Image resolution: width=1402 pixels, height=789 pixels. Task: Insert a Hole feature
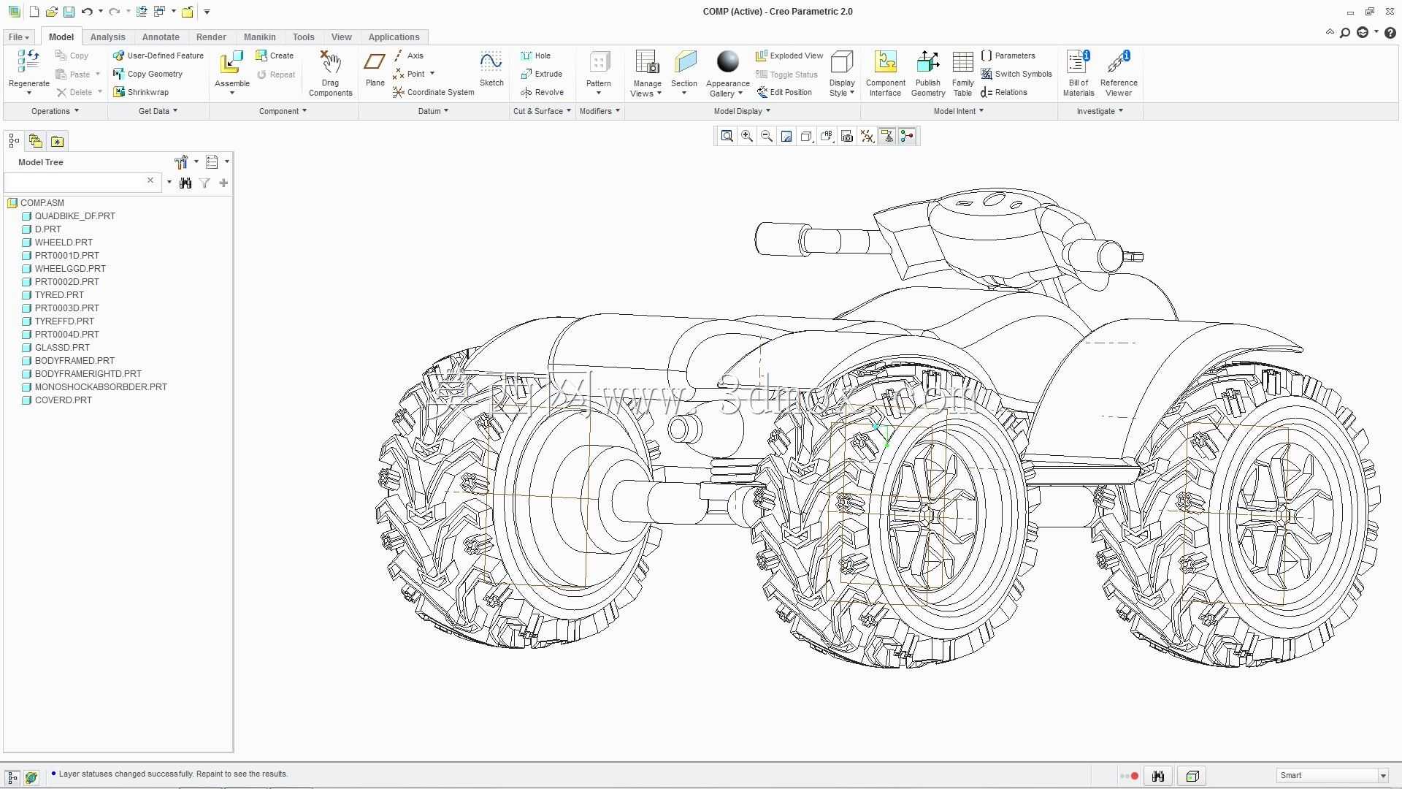536,56
